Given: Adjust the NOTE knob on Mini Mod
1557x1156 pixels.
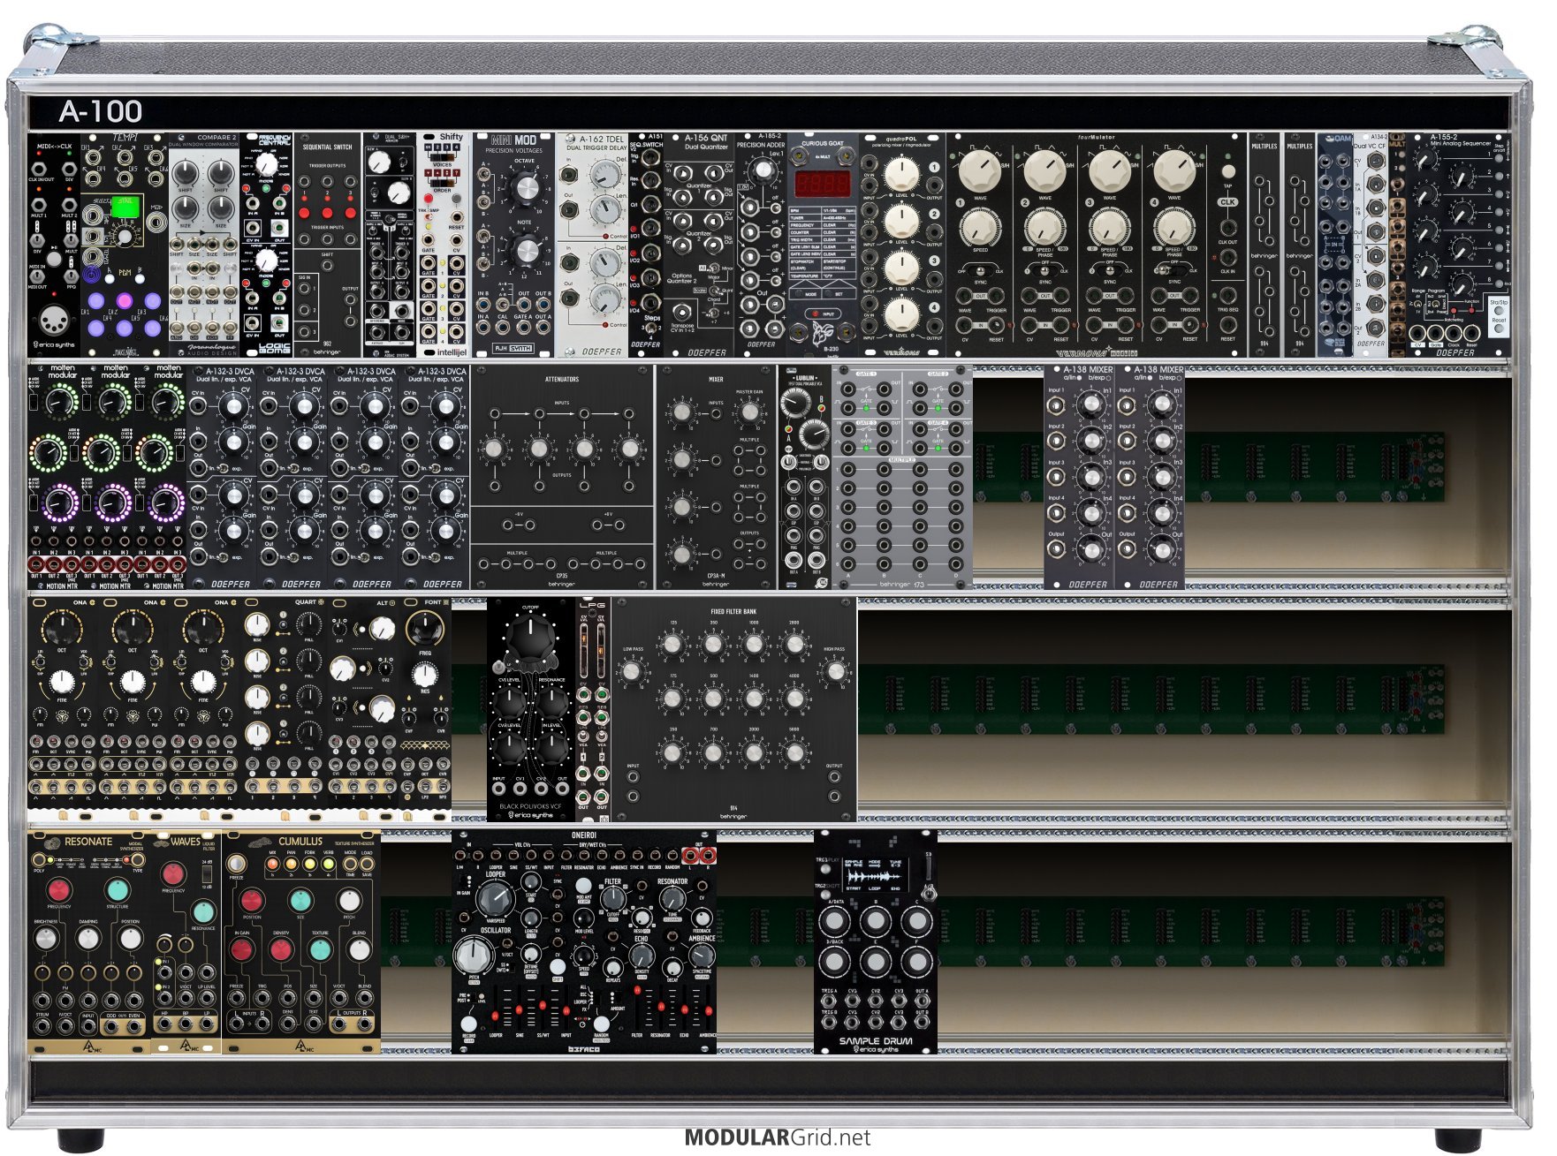Looking at the screenshot, I should (x=525, y=250).
